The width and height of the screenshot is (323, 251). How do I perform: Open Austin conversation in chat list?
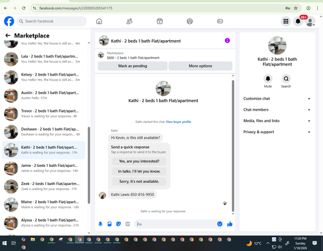(x=44, y=95)
